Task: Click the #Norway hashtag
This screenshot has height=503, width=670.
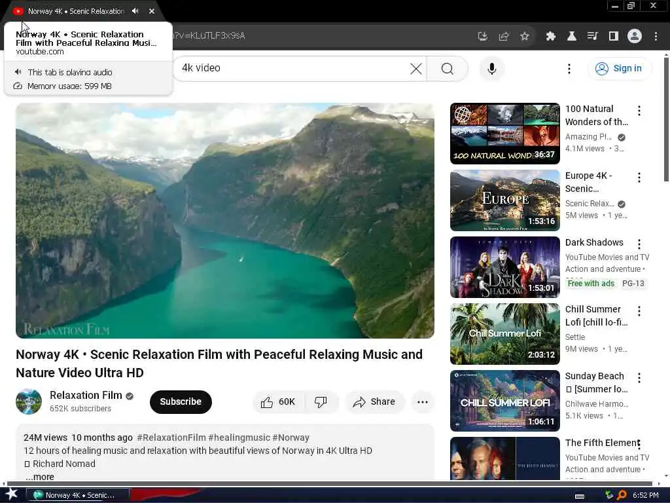Action: click(x=291, y=438)
